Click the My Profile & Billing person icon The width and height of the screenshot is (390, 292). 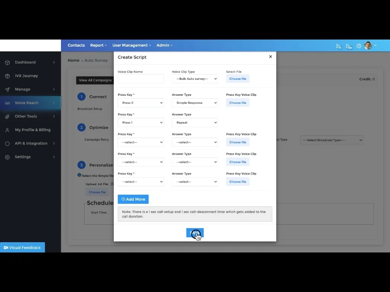tap(7, 130)
